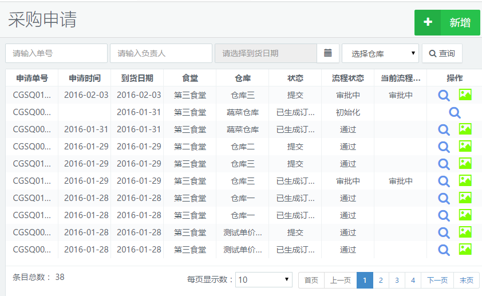
Task: Click the 申请时间 column header
Action: coord(85,78)
